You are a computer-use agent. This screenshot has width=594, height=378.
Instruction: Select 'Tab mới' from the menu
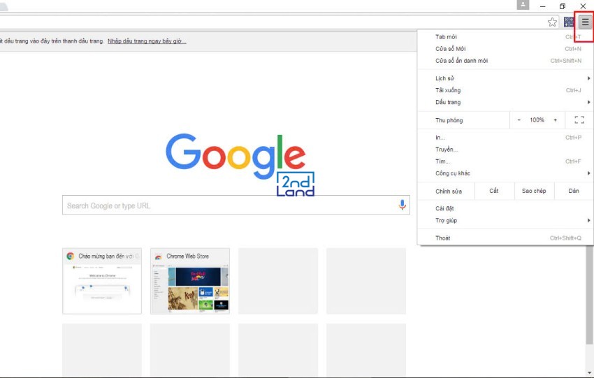(506, 37)
